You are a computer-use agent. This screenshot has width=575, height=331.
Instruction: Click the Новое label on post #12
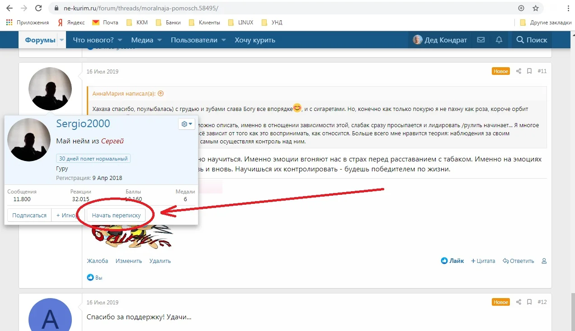tap(501, 302)
